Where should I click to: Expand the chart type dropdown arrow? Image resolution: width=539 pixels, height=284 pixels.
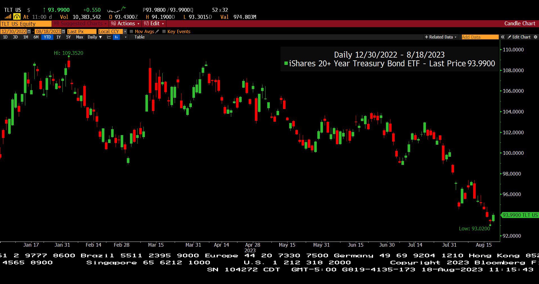[x=125, y=37]
